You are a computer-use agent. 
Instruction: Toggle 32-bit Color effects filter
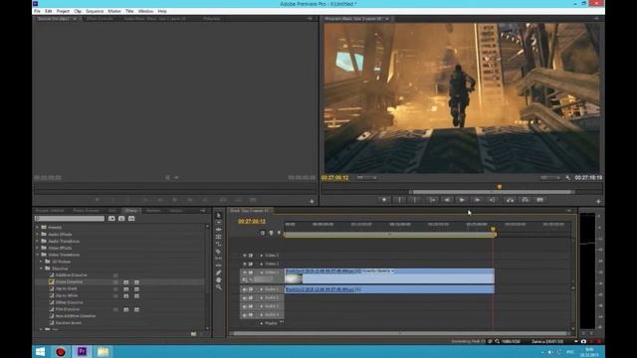pos(121,219)
